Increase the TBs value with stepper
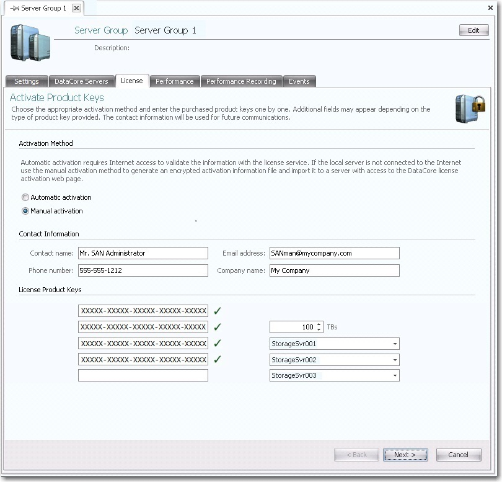Screen dimensions: 502x482 (x=319, y=324)
